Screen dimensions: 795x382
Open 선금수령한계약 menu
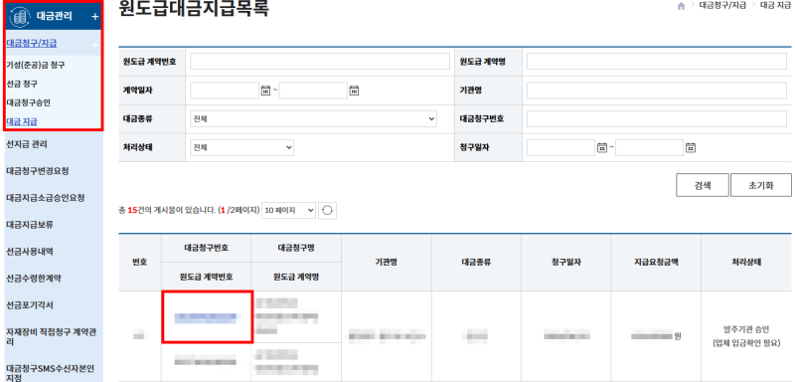click(x=34, y=278)
